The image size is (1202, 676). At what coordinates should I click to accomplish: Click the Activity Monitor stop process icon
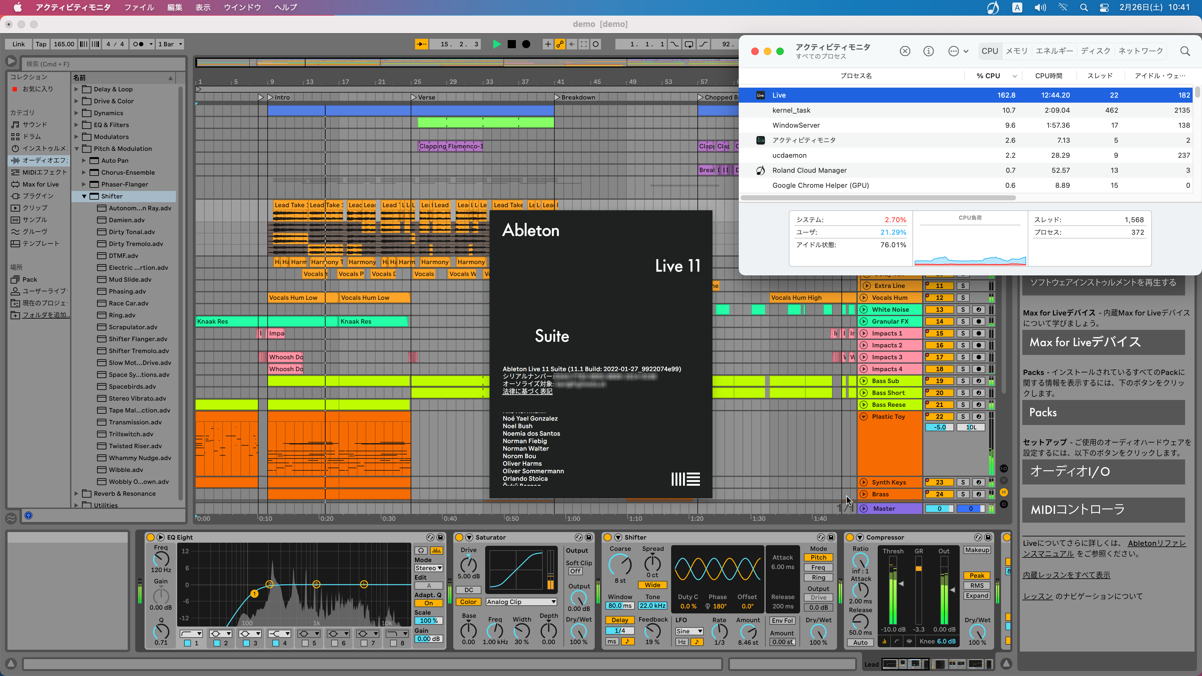click(905, 51)
